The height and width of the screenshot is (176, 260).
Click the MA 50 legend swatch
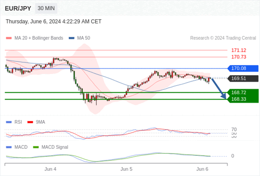tap(71, 38)
